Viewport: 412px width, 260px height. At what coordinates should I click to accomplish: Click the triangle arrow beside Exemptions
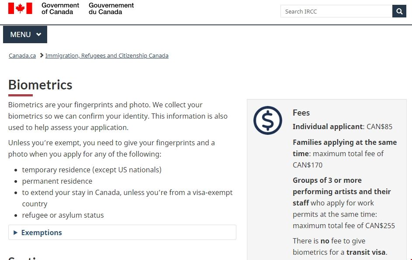[x=16, y=233]
